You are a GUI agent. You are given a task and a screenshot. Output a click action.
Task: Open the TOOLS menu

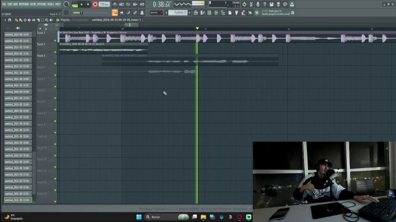coord(51,4)
